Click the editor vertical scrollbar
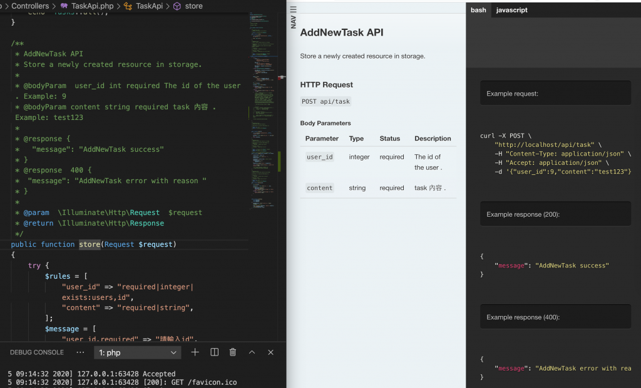641x388 pixels. [x=282, y=176]
